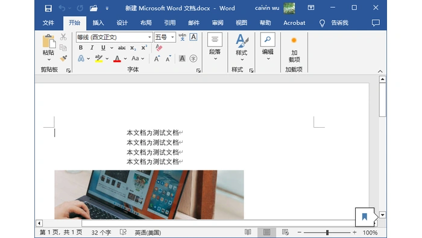This screenshot has height=238, width=422.
Task: Expand text effects dropdown arrow
Action: coord(88,58)
